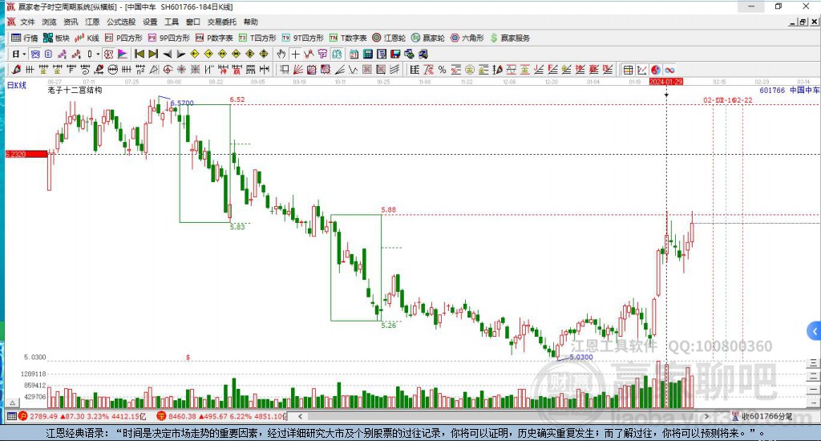Click the 2024-01-29 date marker
Image resolution: width=821 pixels, height=441 pixels.
point(666,82)
